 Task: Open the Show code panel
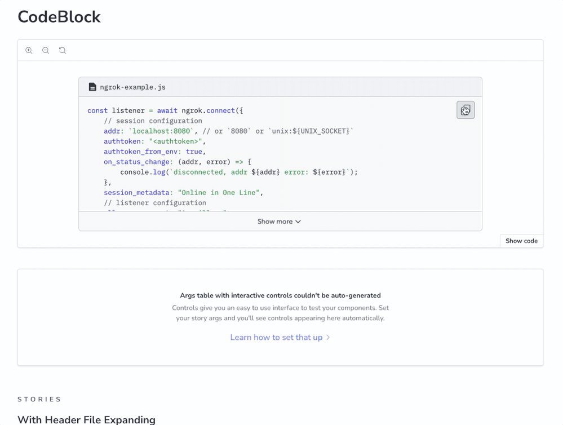tap(521, 241)
